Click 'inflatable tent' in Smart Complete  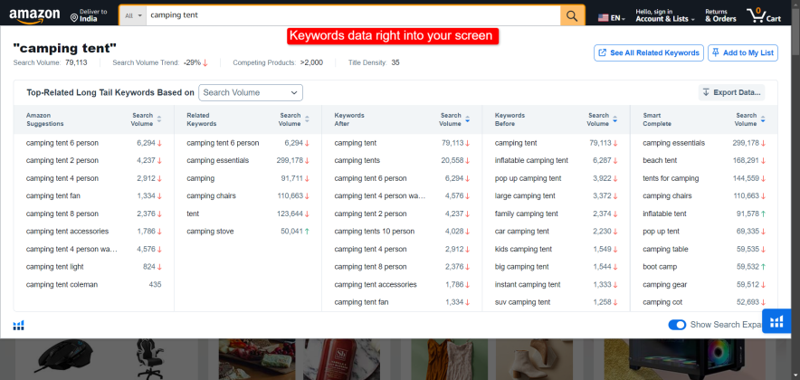(x=664, y=214)
